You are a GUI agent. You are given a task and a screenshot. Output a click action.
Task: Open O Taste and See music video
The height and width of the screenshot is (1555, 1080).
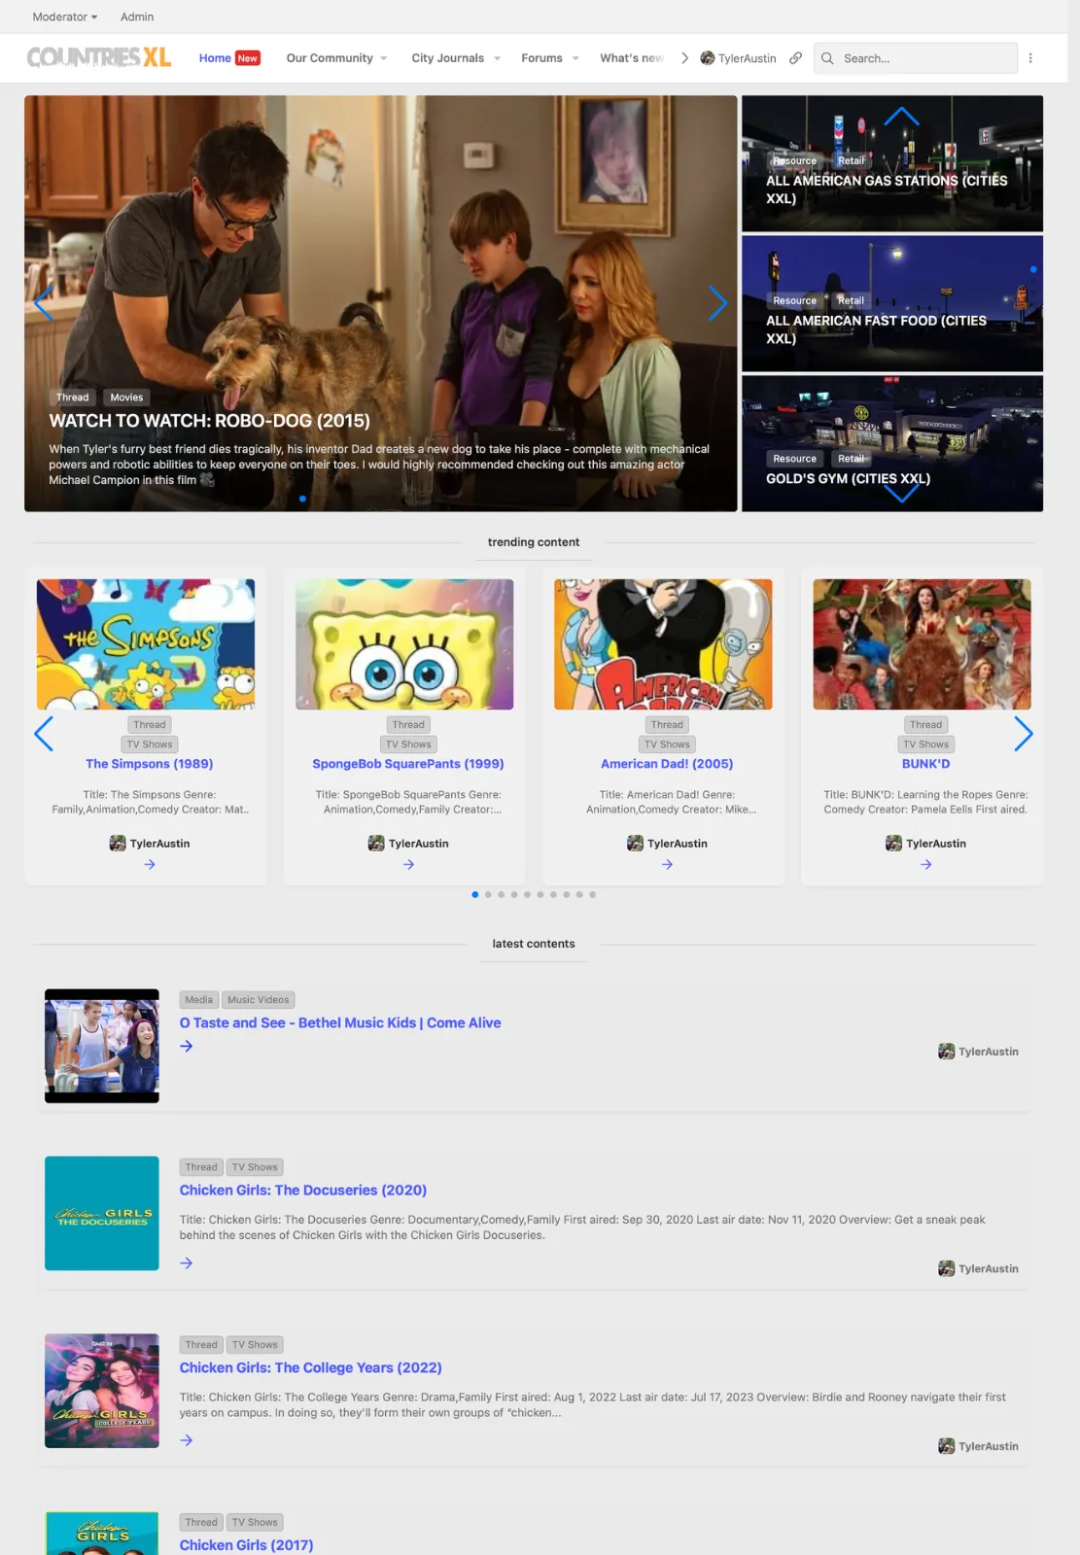340,1022
